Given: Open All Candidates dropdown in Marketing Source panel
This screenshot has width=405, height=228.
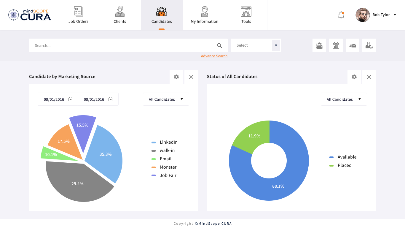Looking at the screenshot, I should tap(166, 99).
